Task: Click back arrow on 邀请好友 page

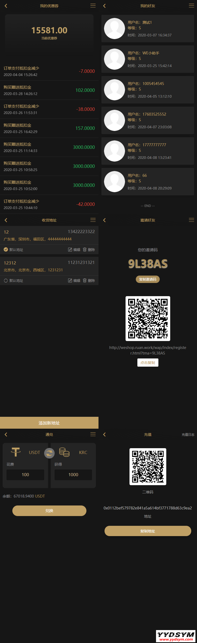Action: 105,220
